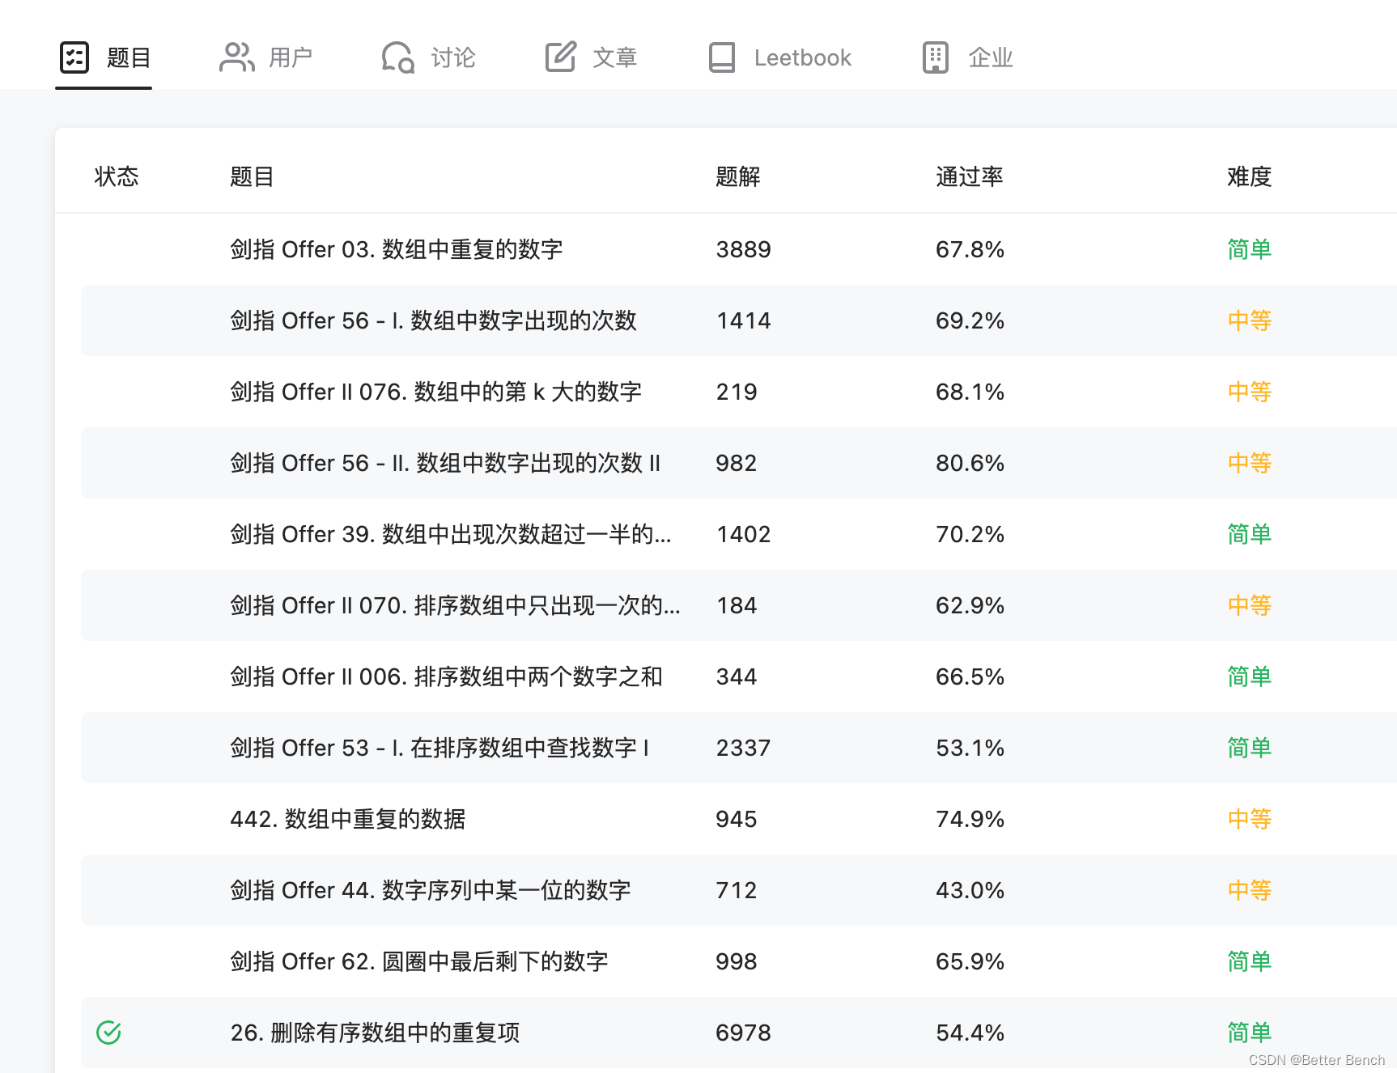Click pass rate 54.4%
The width and height of the screenshot is (1397, 1073).
[x=970, y=1033]
